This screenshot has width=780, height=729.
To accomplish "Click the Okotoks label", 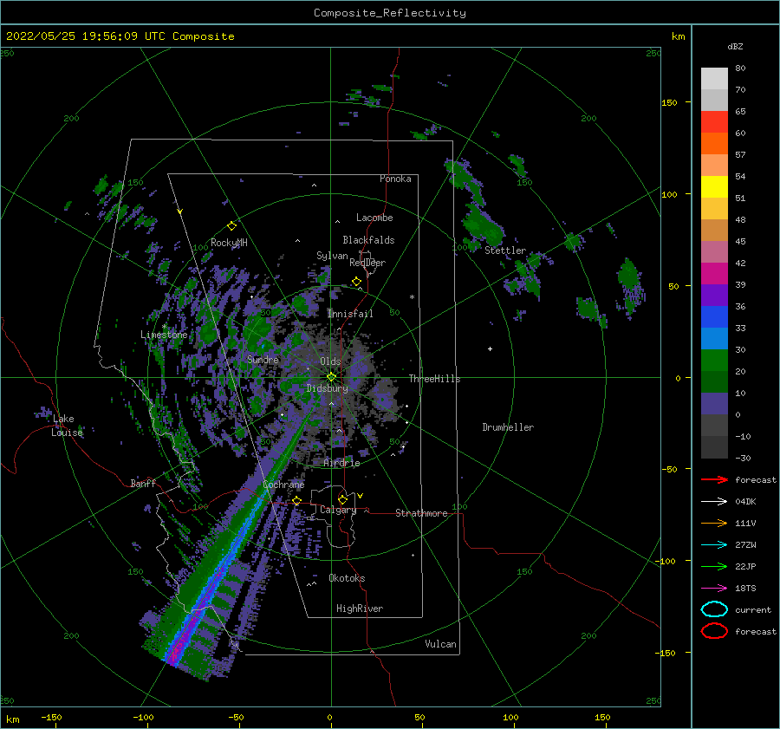I will 347,578.
